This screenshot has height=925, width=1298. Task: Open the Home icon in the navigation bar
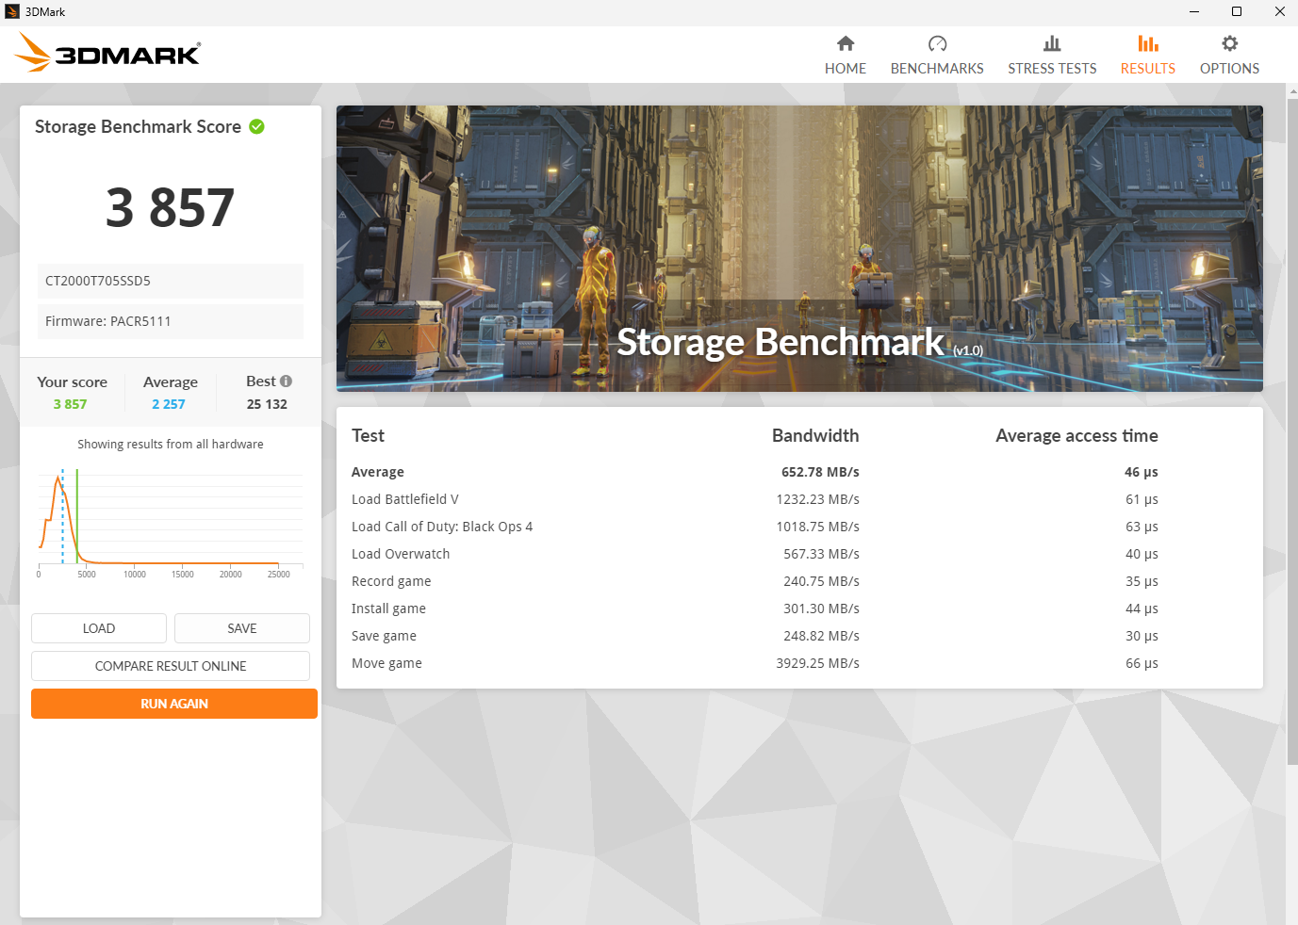pyautogui.click(x=846, y=43)
